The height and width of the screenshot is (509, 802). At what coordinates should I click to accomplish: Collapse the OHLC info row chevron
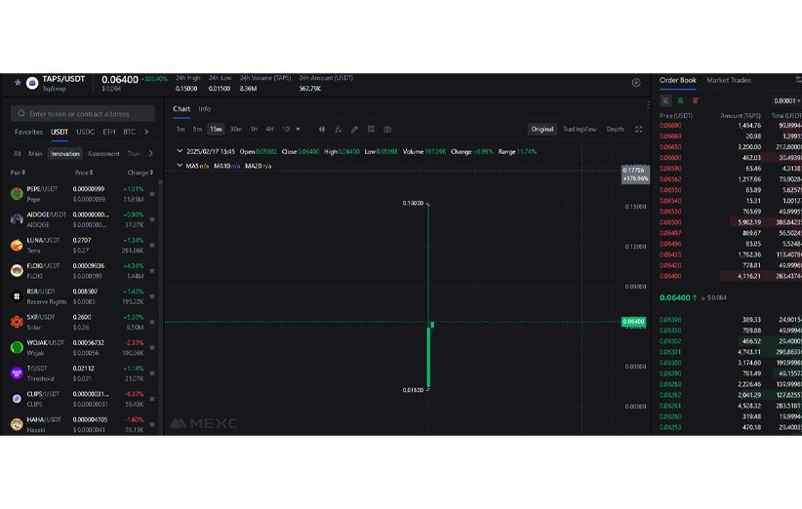pyautogui.click(x=180, y=151)
